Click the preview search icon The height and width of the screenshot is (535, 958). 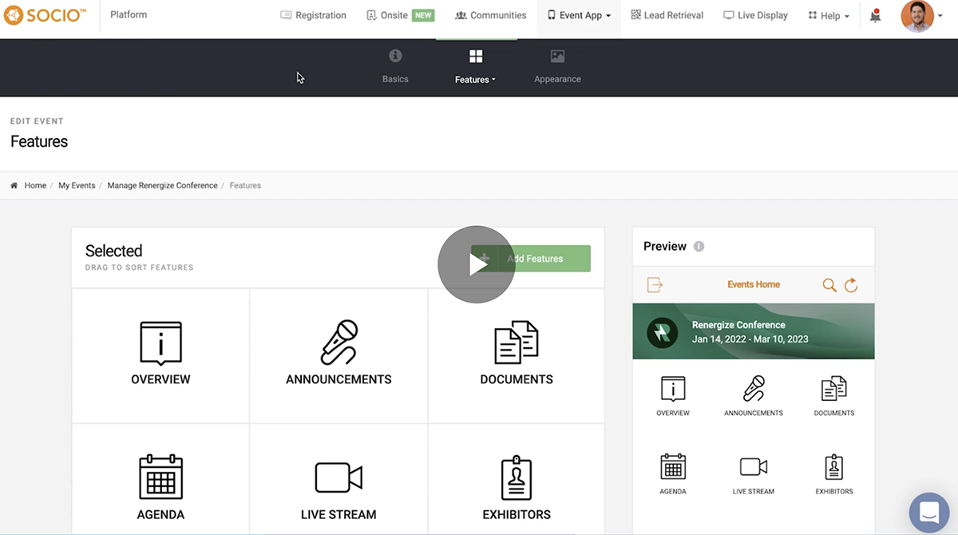click(829, 285)
